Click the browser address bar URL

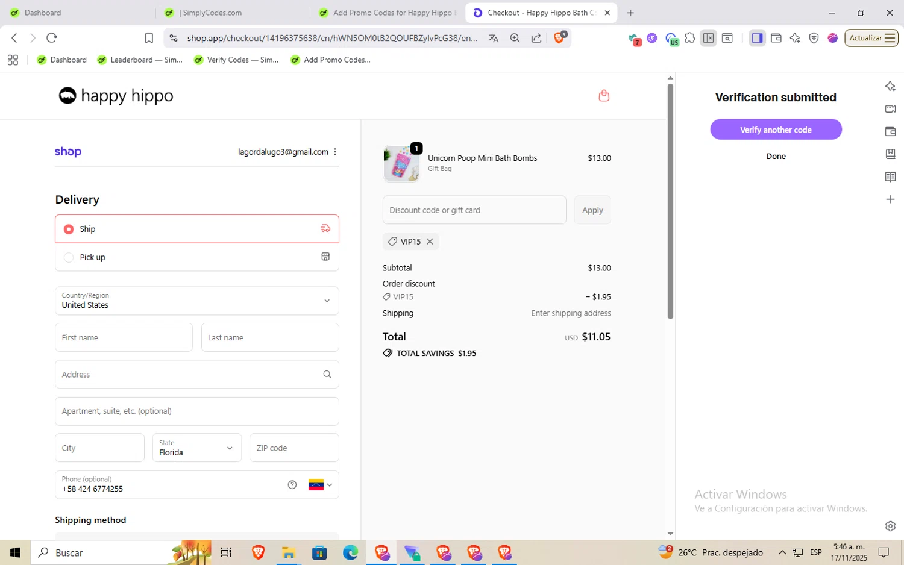coord(331,38)
